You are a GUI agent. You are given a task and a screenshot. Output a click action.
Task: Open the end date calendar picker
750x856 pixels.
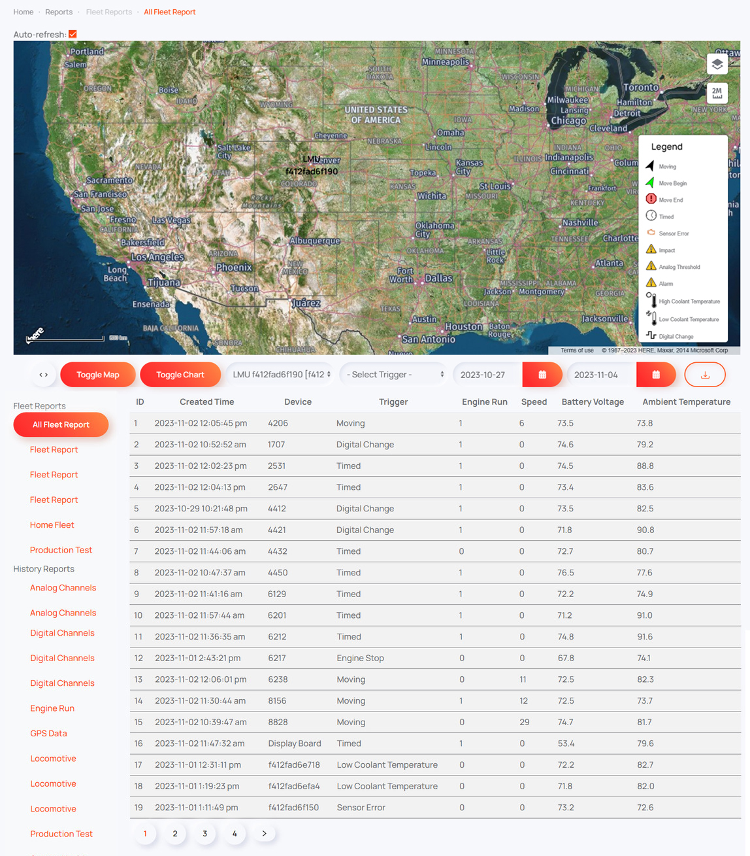point(655,375)
